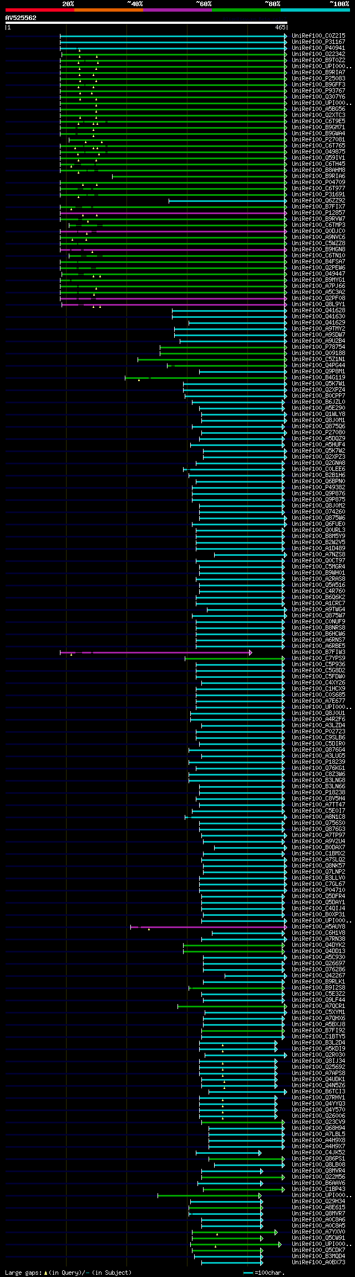Open hit UniRef100_Q41628
This screenshot has width=355, height=1277.
tap(318, 311)
